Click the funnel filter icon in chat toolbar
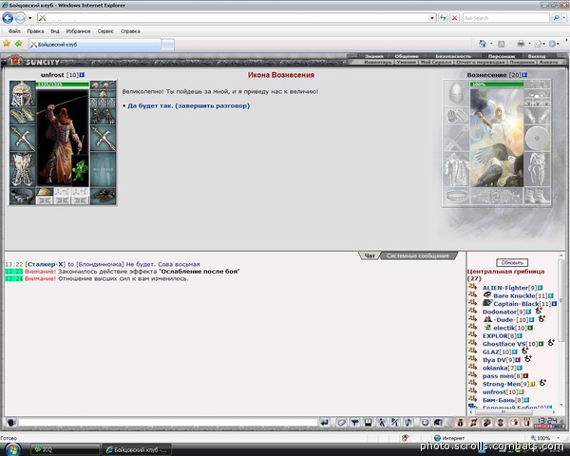Screen dimensions: 570x456 click(x=354, y=422)
